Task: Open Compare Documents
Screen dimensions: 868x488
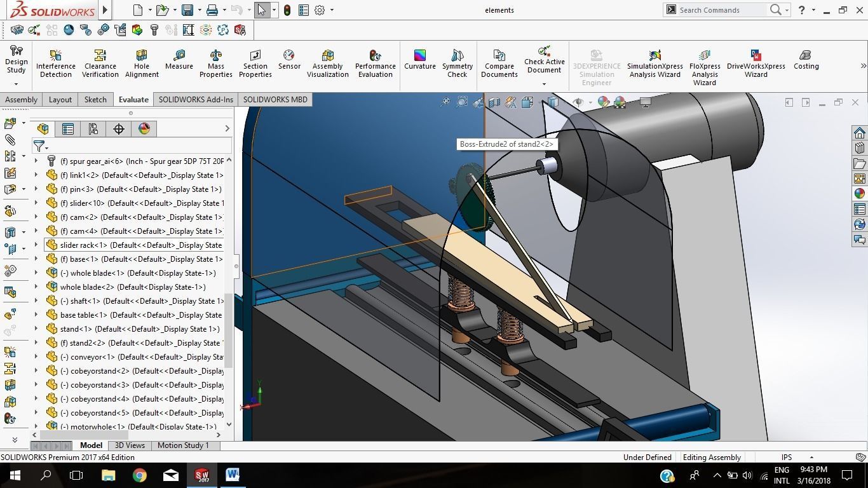Action: click(499, 64)
